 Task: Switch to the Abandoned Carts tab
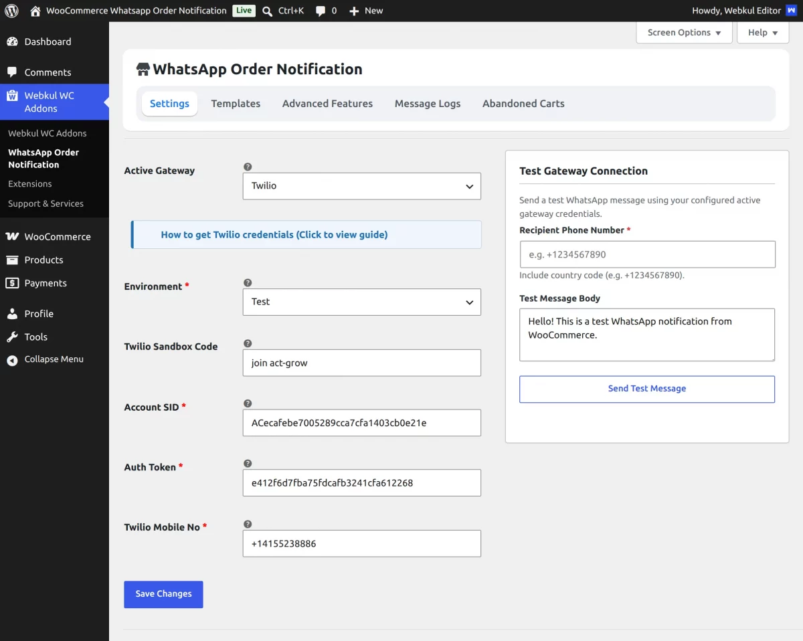(x=523, y=104)
